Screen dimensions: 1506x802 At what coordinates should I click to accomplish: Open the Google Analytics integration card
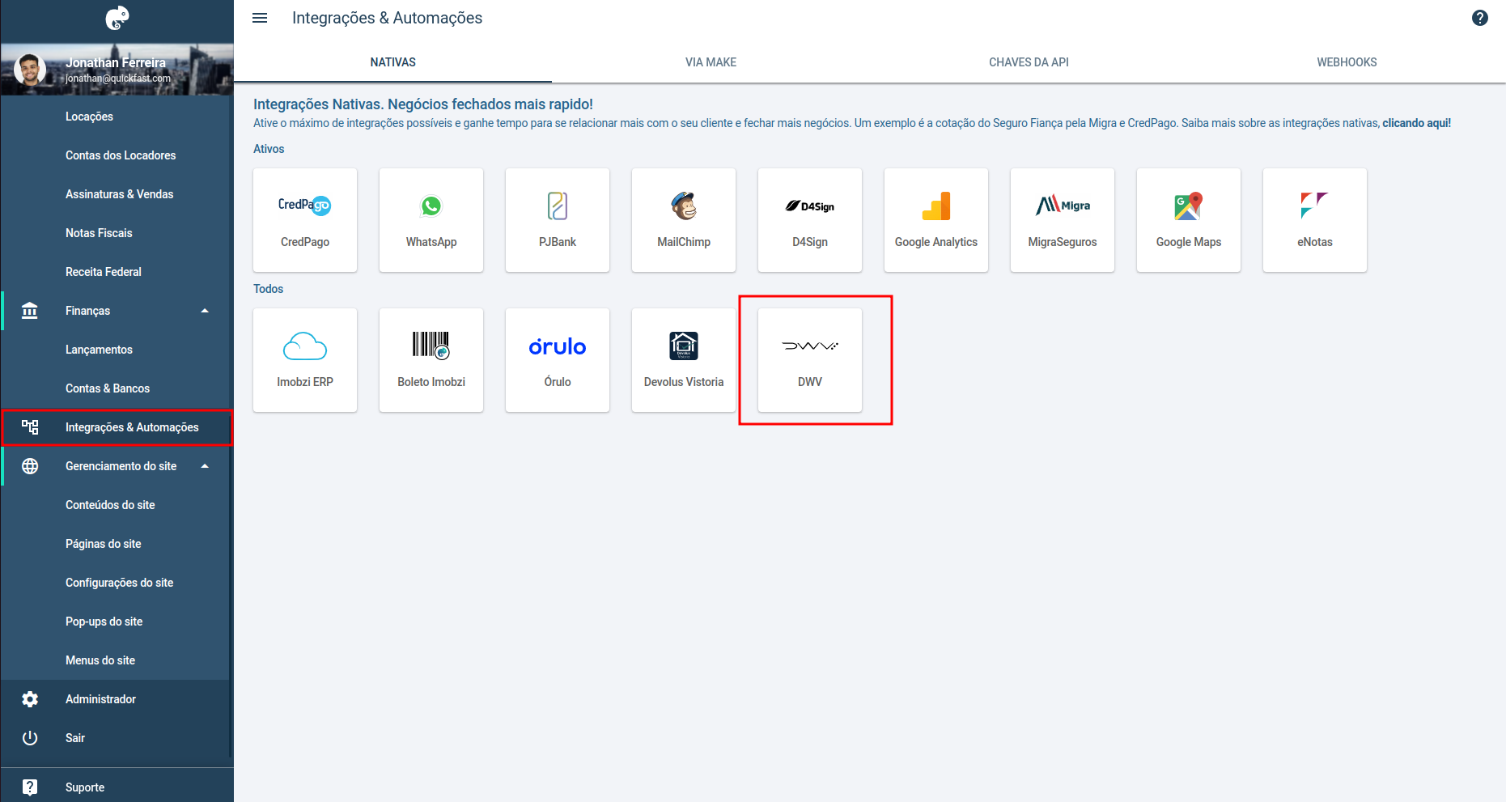pyautogui.click(x=936, y=220)
